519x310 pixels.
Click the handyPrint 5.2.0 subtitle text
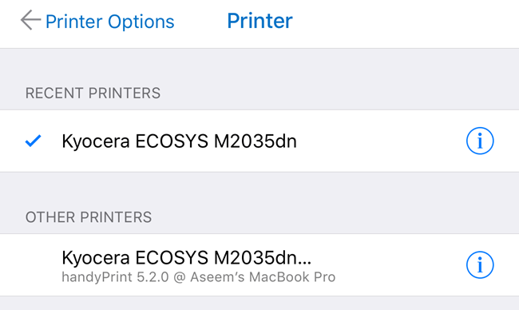116,277
